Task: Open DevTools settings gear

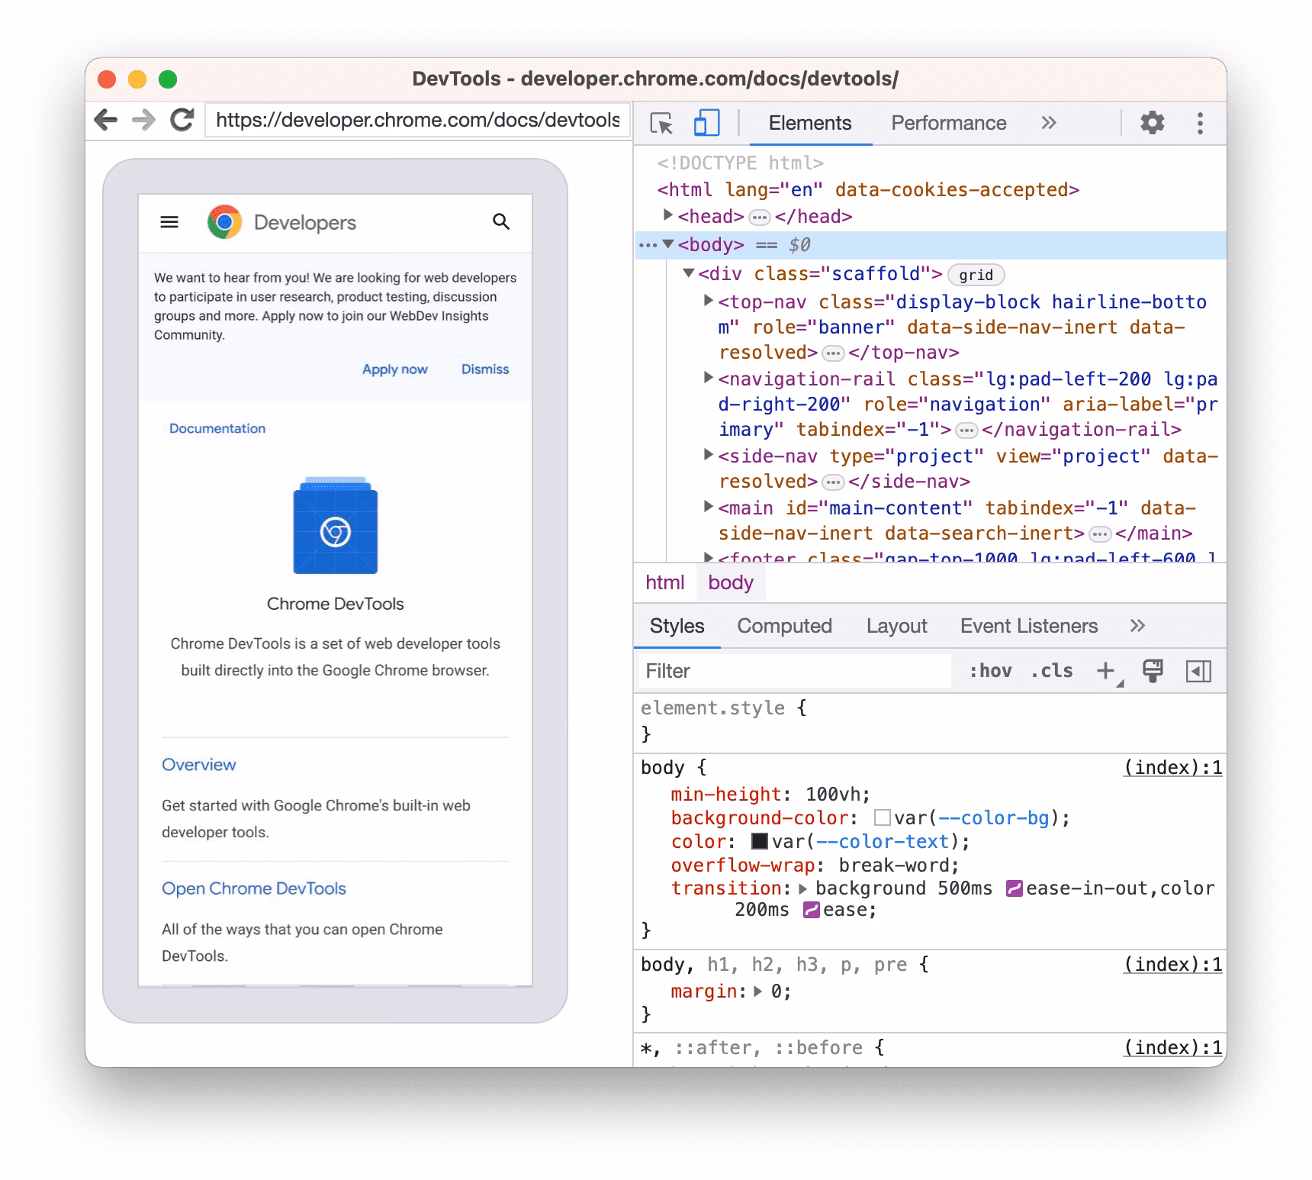Action: pos(1153,123)
